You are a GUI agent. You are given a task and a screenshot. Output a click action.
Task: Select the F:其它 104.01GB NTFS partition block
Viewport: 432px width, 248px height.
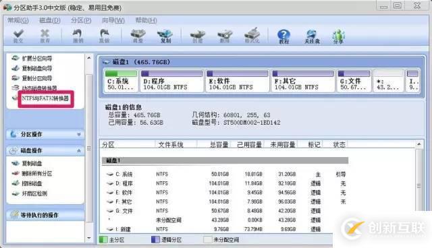coord(303,81)
